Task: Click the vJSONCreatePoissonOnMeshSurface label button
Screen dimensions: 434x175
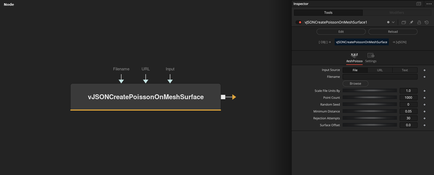Action: click(x=362, y=42)
